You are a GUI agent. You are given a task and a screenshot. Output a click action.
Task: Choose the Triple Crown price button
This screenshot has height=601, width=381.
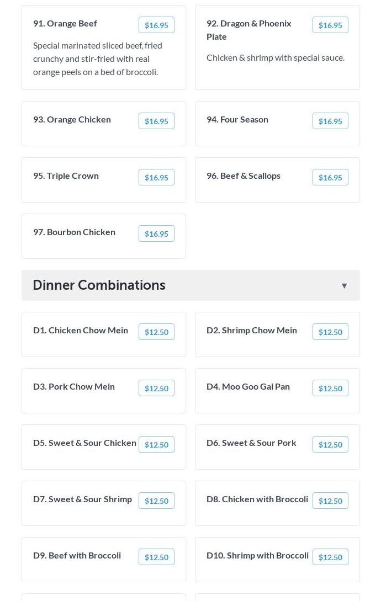[x=156, y=177]
